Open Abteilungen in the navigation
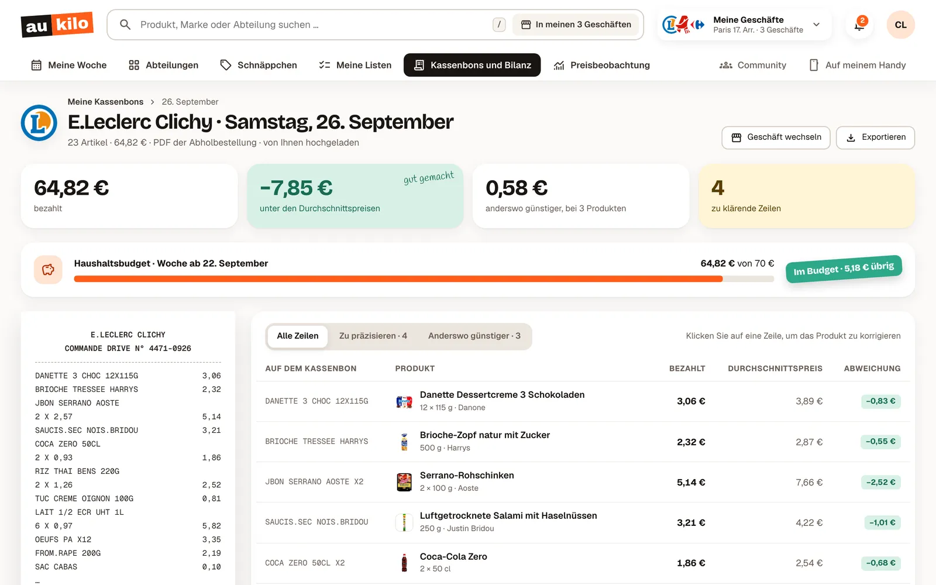Screen dimensions: 936x585 click(163, 65)
